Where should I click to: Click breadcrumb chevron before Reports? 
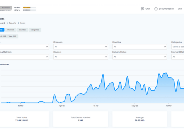7,23
